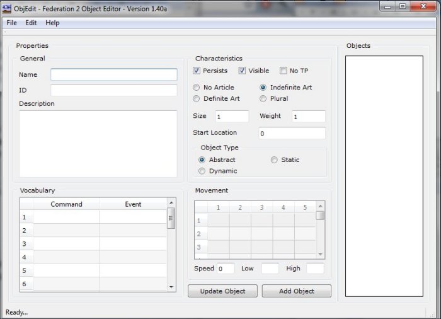The image size is (441, 319).
Task: Open the File menu
Action: (11, 23)
